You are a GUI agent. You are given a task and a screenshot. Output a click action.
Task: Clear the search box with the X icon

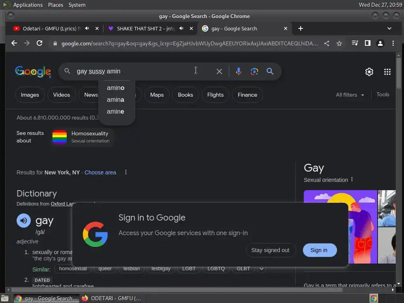[x=219, y=71]
